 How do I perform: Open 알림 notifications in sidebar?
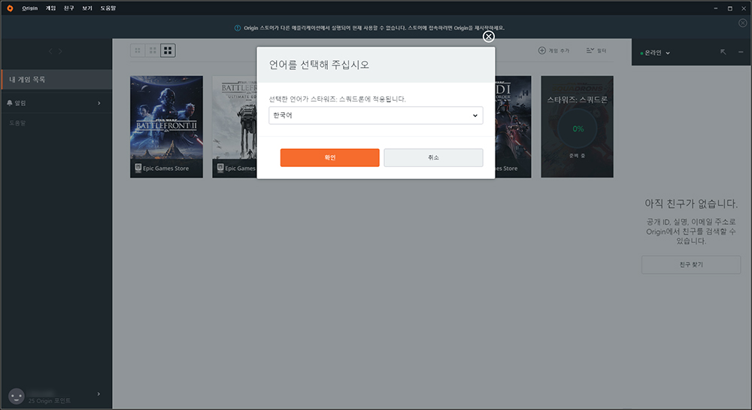(56, 103)
